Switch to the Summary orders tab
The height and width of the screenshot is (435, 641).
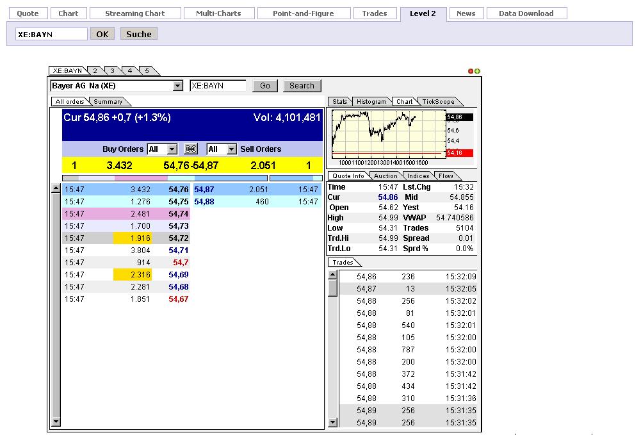tap(108, 102)
